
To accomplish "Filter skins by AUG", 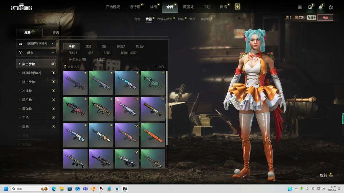I will click(x=104, y=46).
